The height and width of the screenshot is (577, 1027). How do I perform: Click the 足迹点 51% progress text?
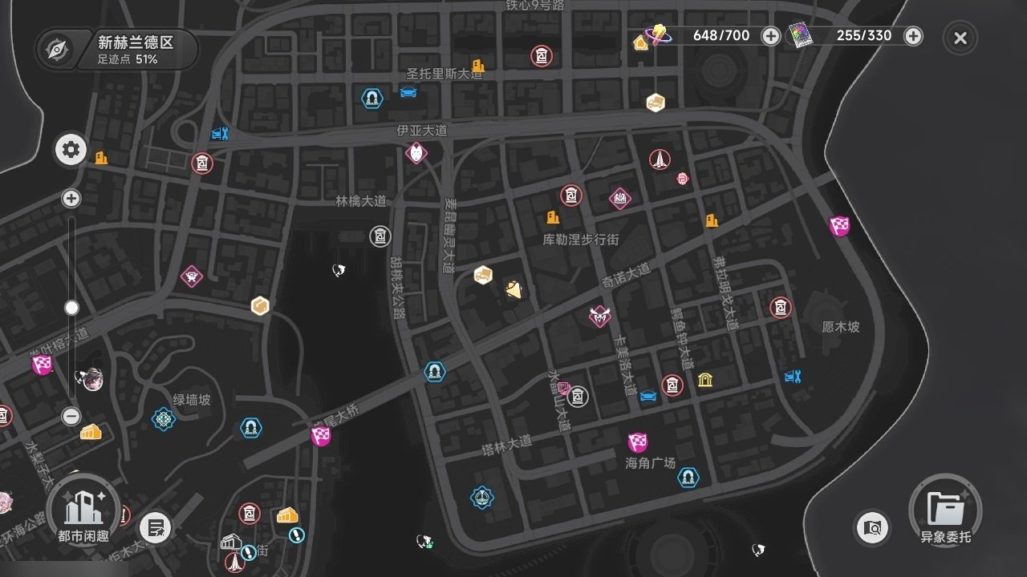coord(128,59)
